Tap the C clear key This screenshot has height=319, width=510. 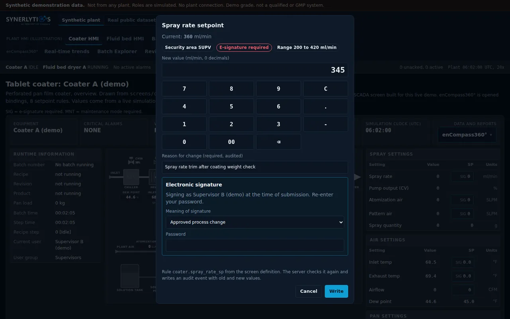[x=326, y=89]
